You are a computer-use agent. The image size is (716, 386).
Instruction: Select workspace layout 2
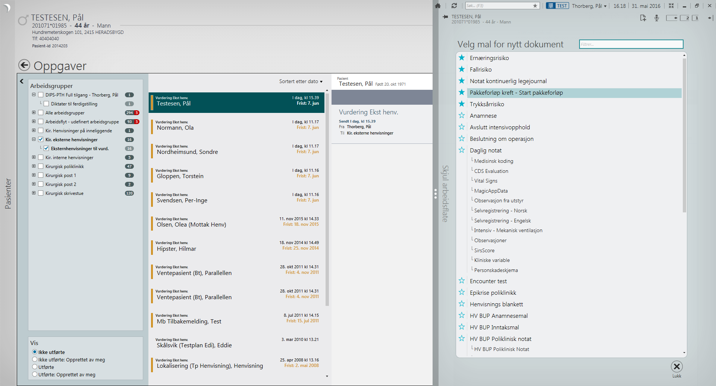pyautogui.click(x=685, y=18)
